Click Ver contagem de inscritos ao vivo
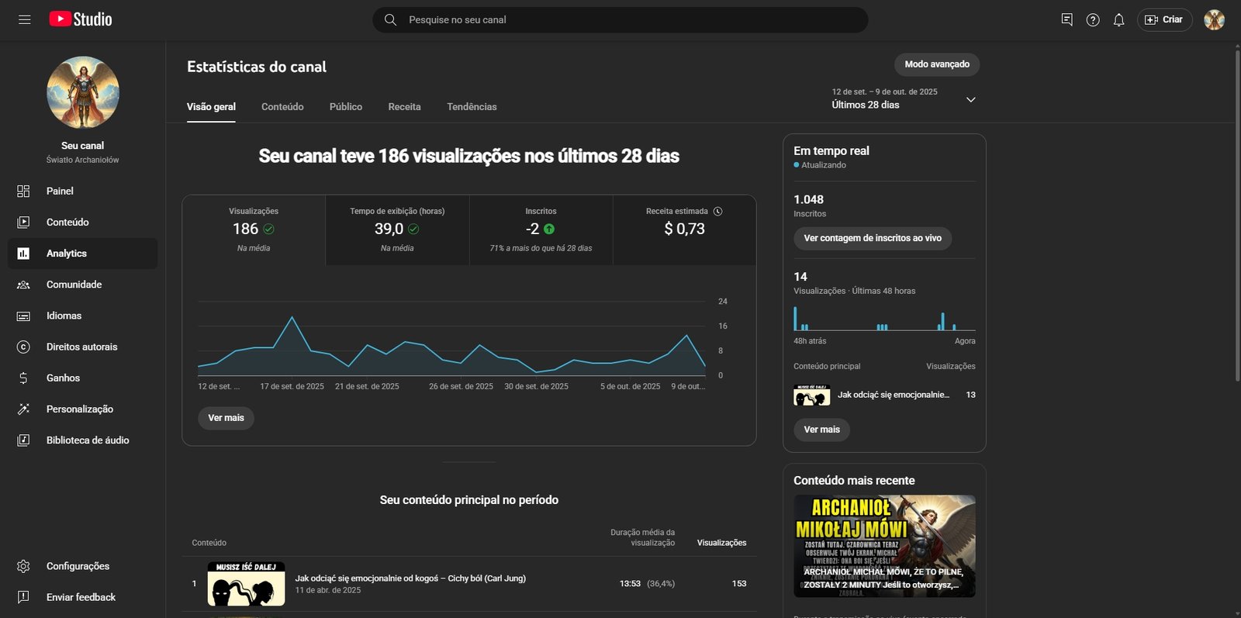Image resolution: width=1241 pixels, height=618 pixels. point(872,238)
